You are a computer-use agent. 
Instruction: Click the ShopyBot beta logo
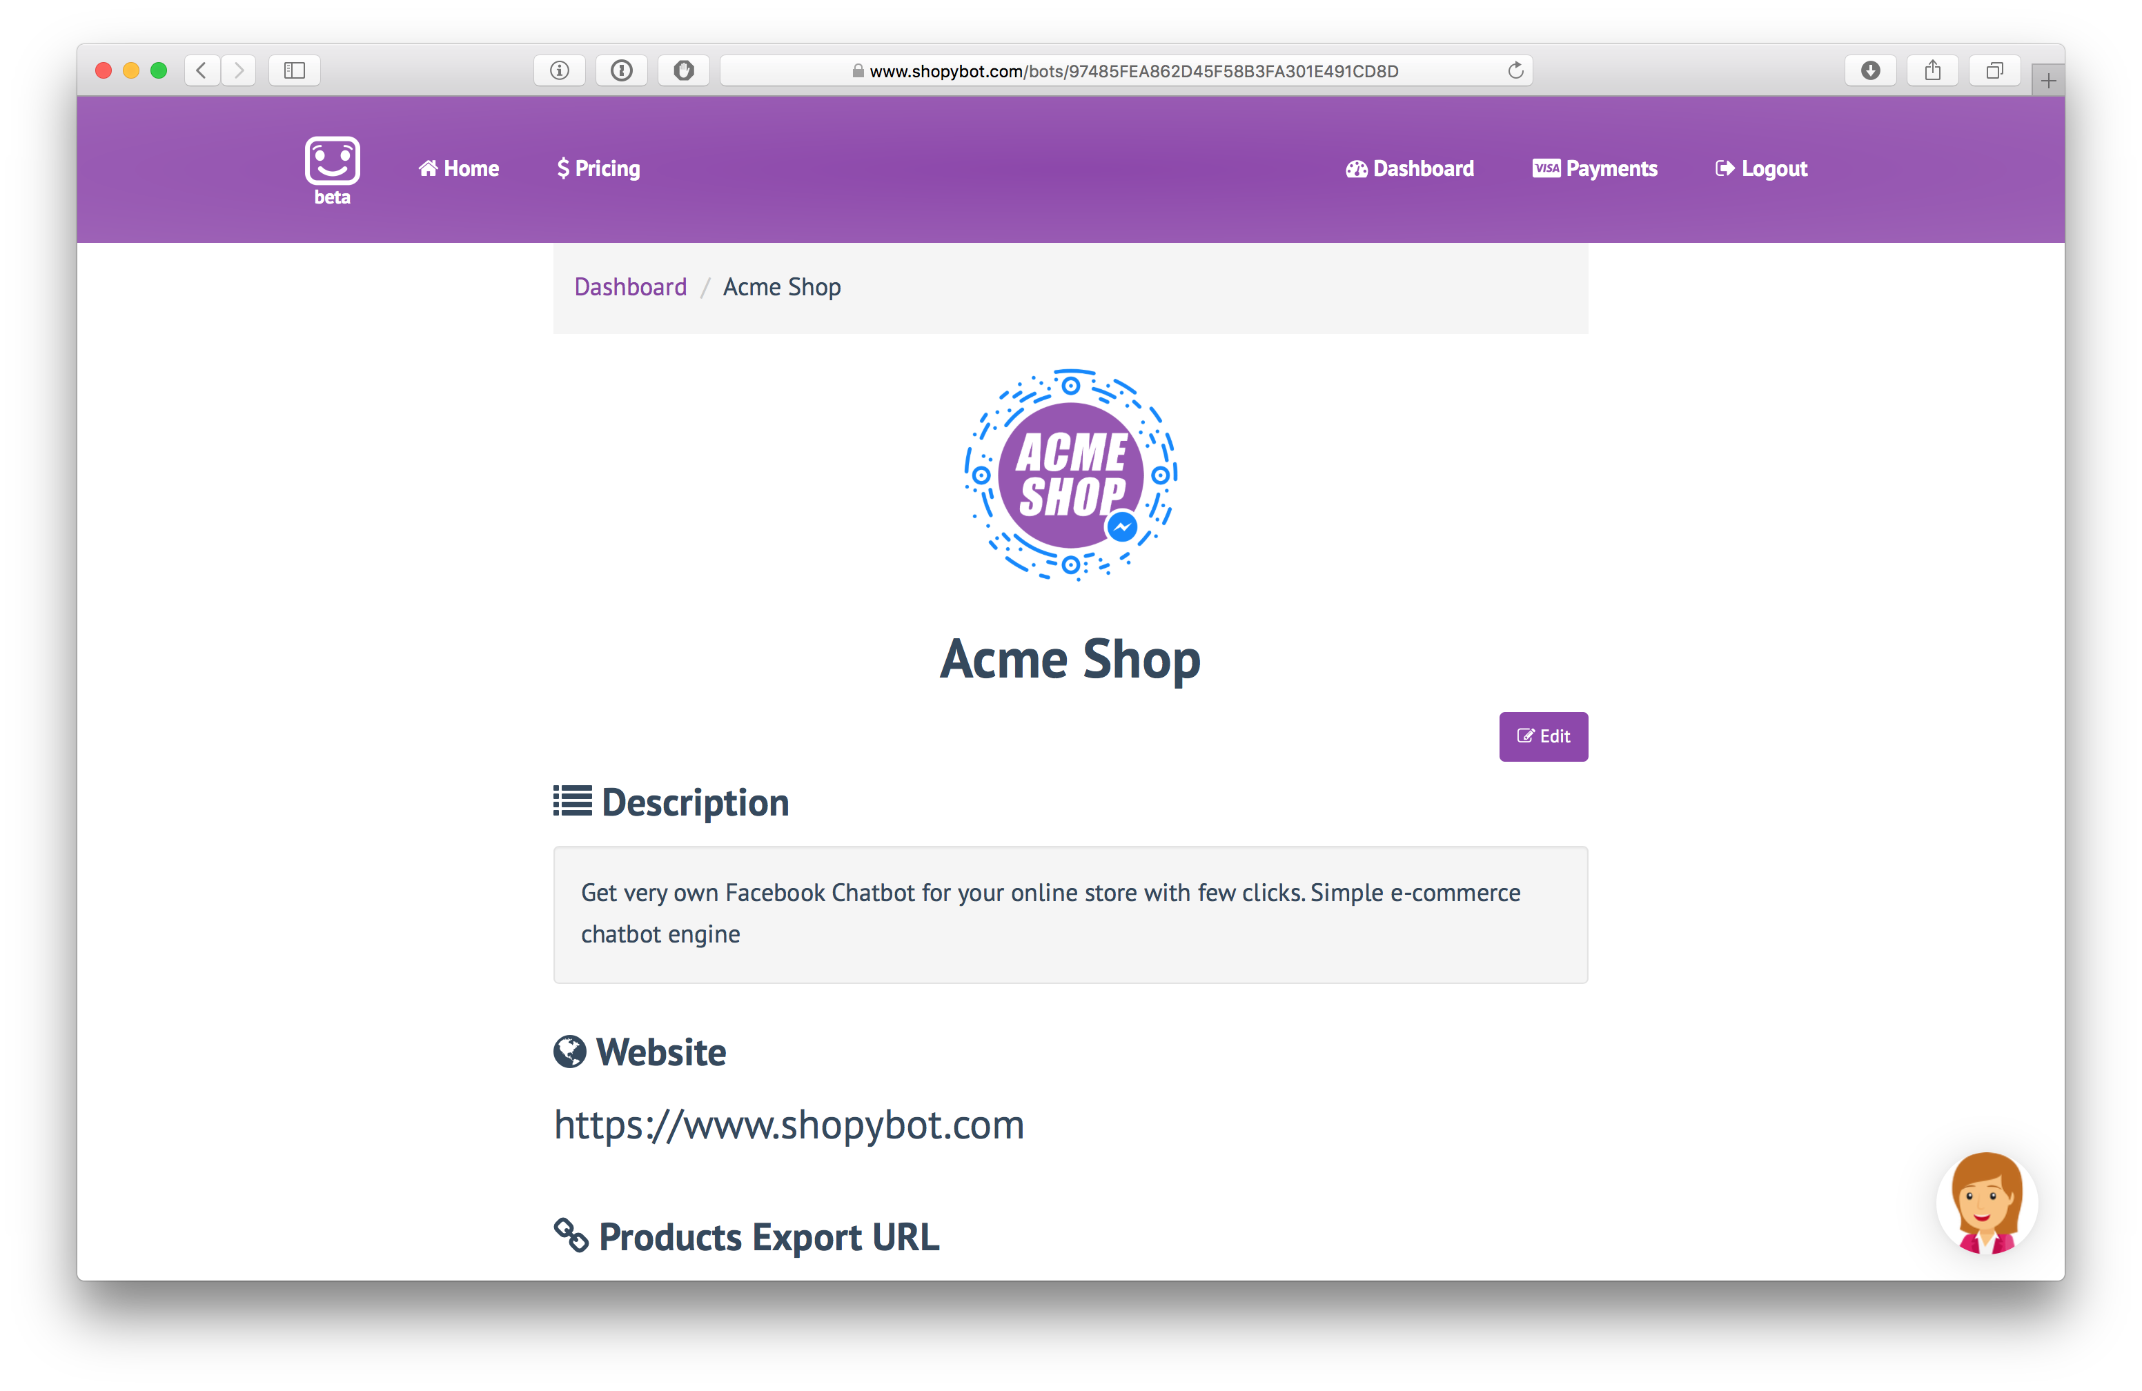(332, 170)
